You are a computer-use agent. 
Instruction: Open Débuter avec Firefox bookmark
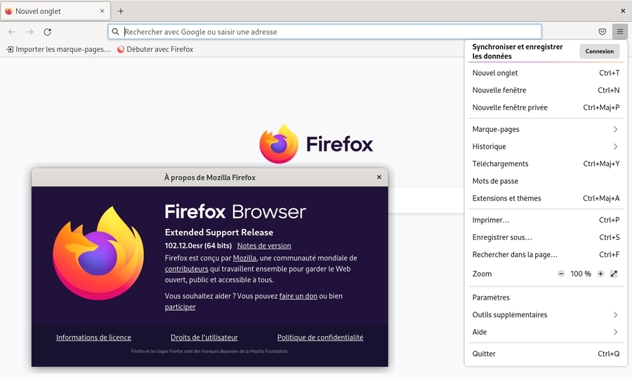click(x=155, y=49)
